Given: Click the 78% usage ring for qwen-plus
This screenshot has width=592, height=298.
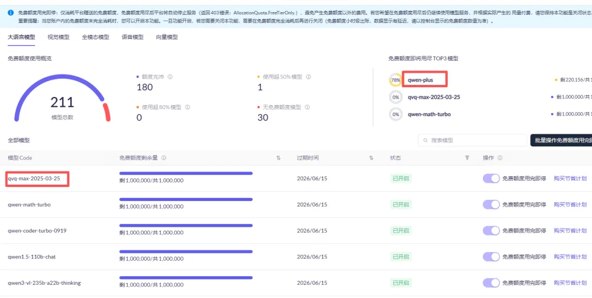Looking at the screenshot, I should coord(395,80).
